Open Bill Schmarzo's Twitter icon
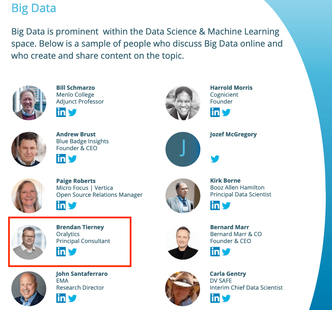The width and height of the screenshot is (332, 310). point(72,112)
